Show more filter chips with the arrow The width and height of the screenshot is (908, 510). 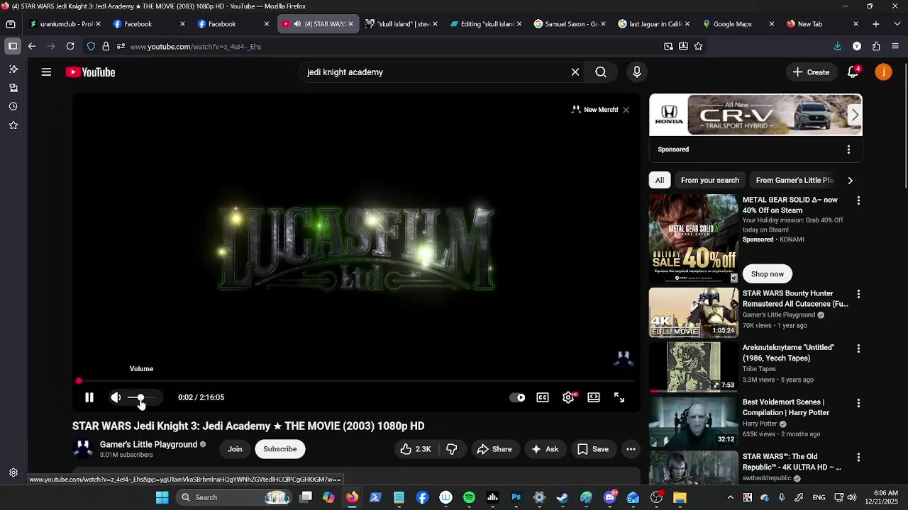[x=850, y=180]
